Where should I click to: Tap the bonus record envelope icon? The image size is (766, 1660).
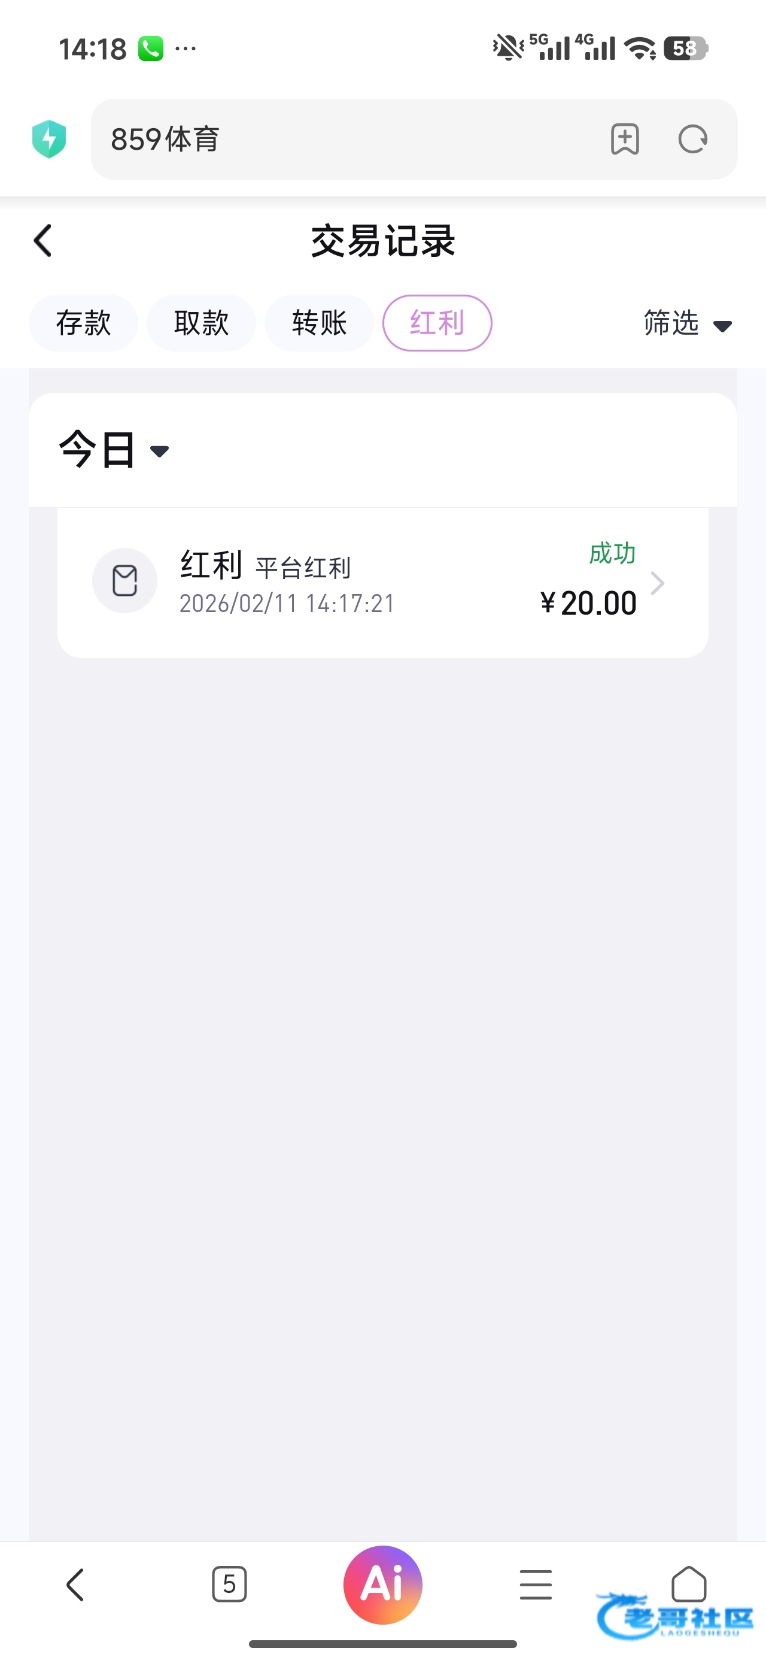(124, 581)
